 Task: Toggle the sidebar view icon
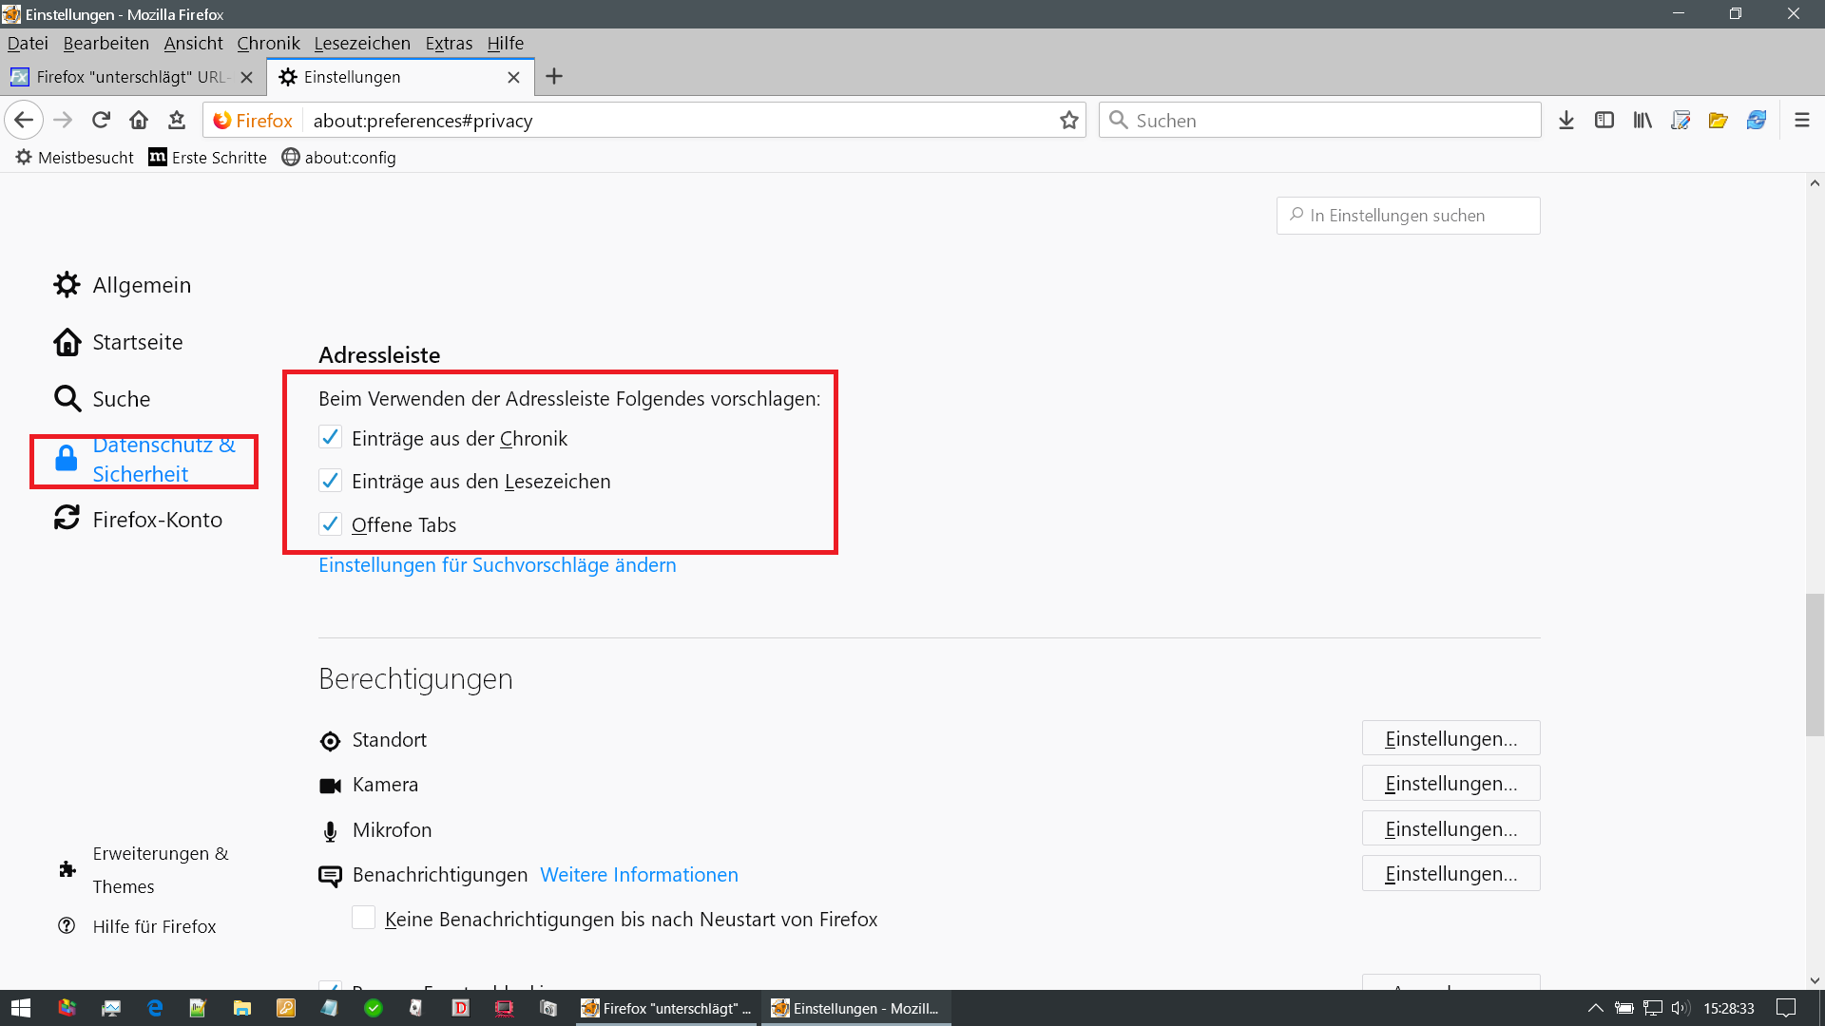(1604, 120)
